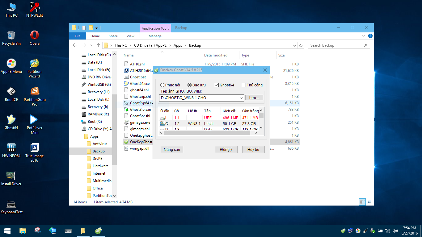Open the BootICE desktop shortcut
This screenshot has width=422, height=237.
(11, 94)
